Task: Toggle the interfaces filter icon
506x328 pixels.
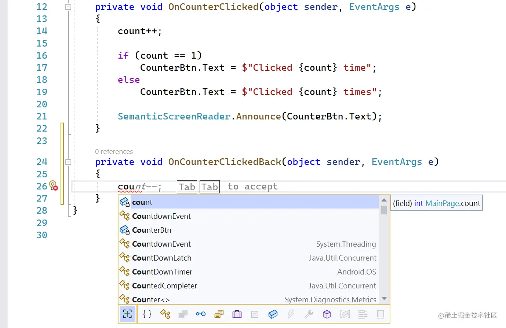Action: (x=201, y=314)
